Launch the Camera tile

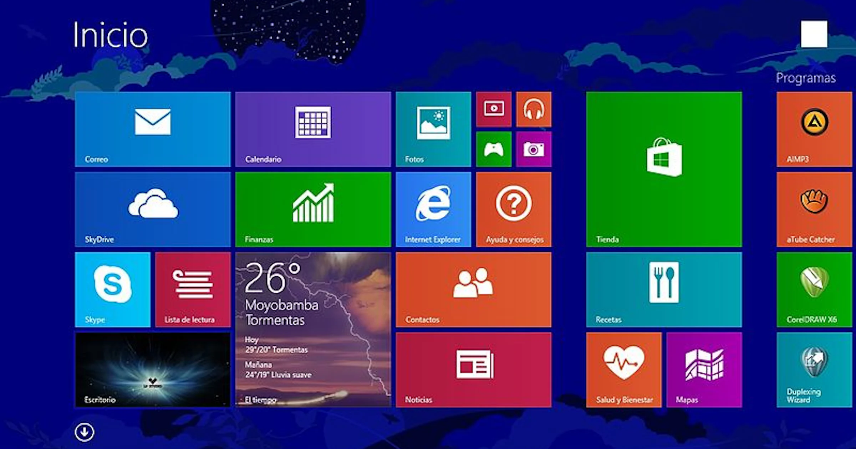534,149
